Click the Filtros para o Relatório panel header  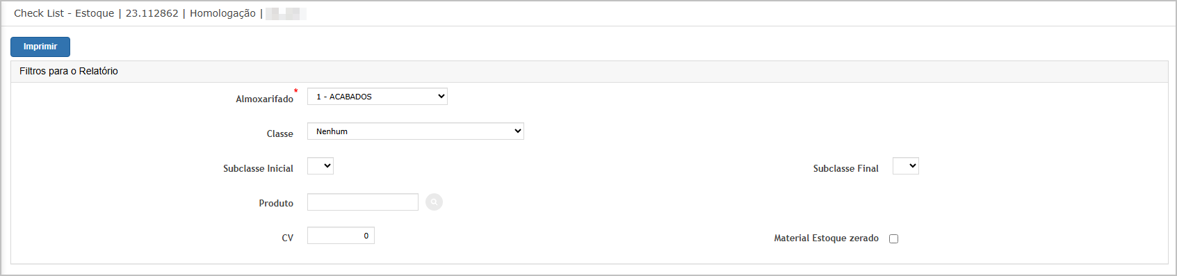tap(590, 72)
